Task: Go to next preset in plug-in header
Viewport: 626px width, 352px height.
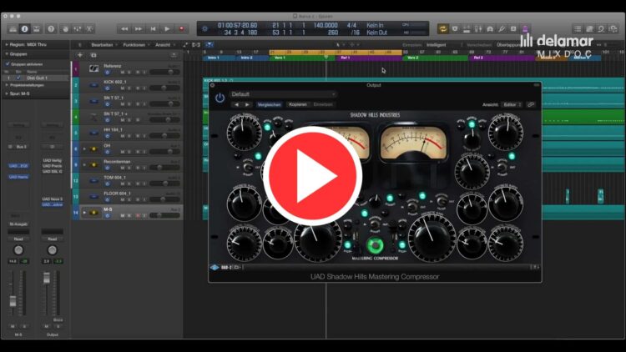Action: tap(247, 104)
